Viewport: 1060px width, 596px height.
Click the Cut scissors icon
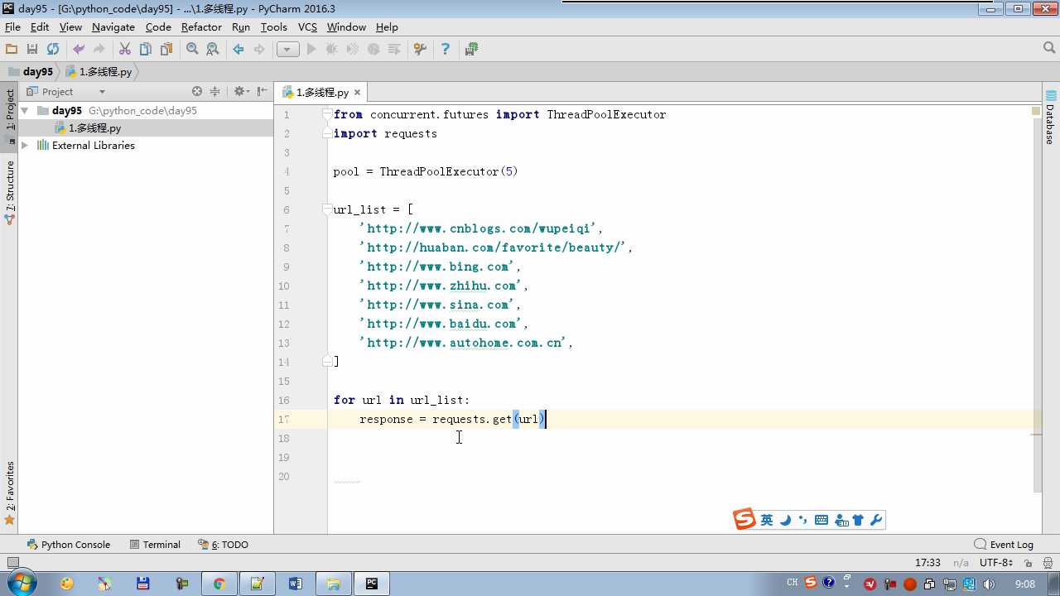pyautogui.click(x=125, y=50)
